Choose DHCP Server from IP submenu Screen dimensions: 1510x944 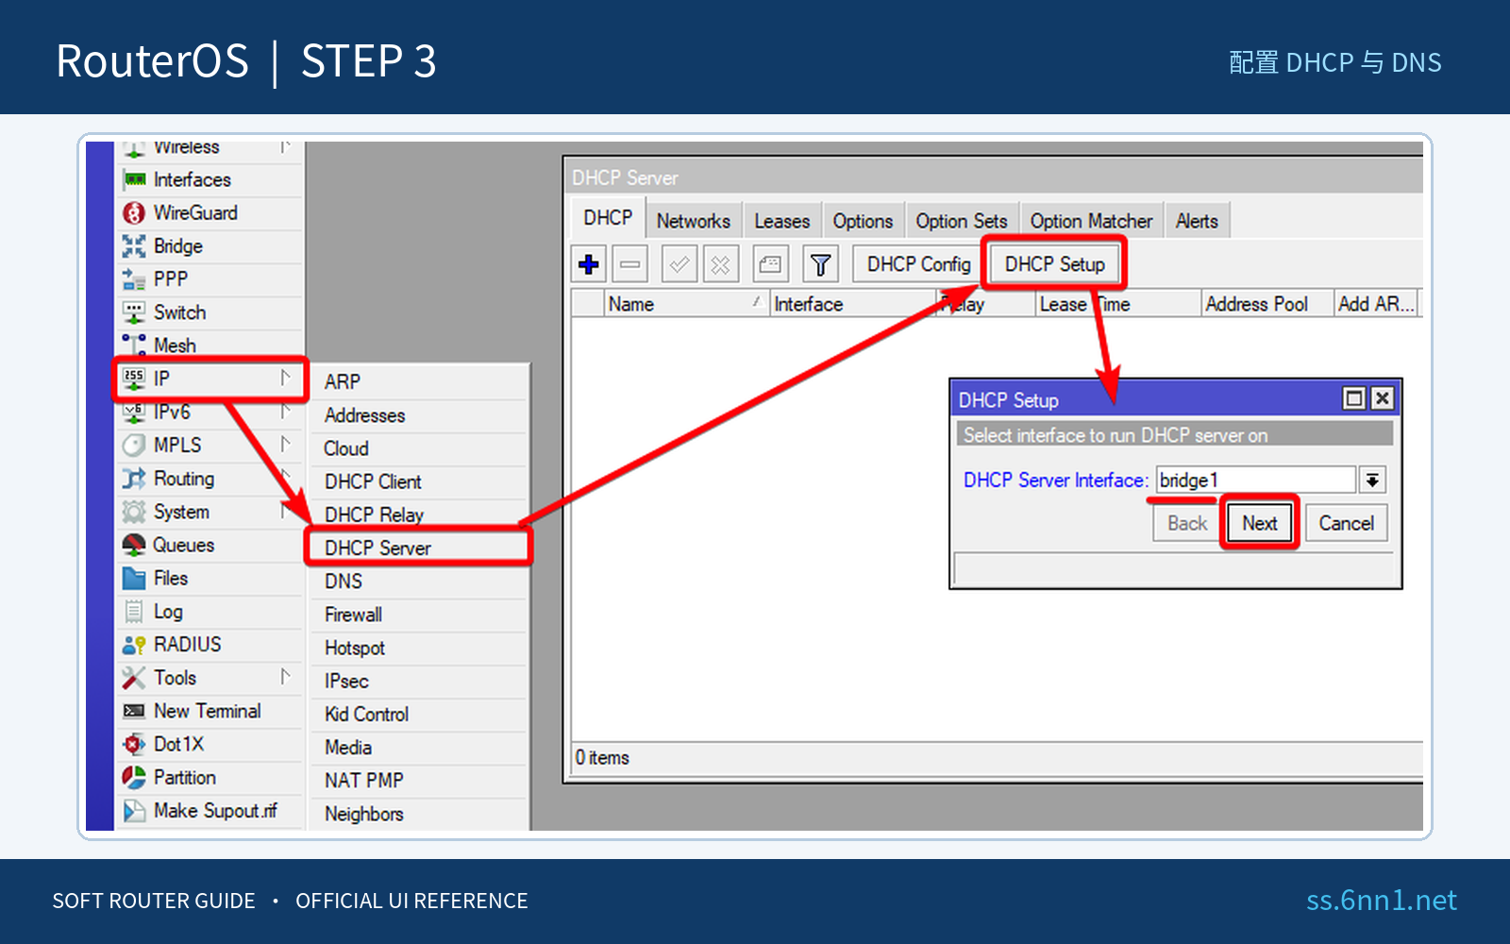pyautogui.click(x=419, y=548)
